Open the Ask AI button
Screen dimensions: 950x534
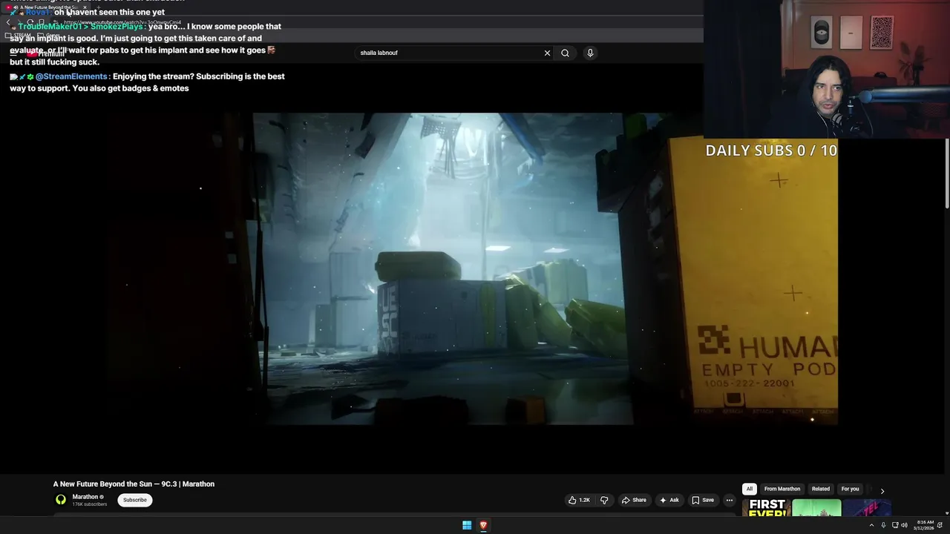click(x=669, y=500)
